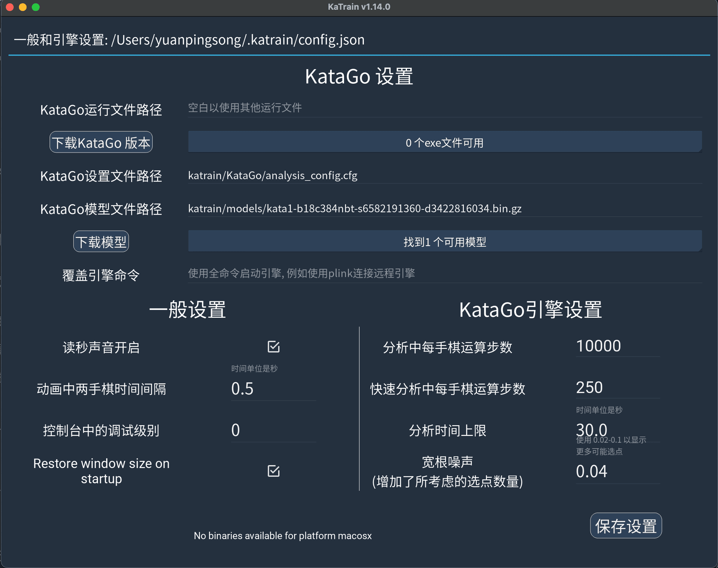Click the green maximize traffic light
718x568 pixels.
36,7
